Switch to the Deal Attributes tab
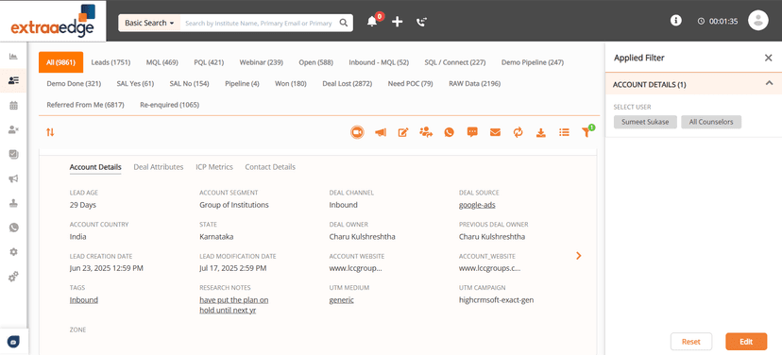 [x=159, y=167]
